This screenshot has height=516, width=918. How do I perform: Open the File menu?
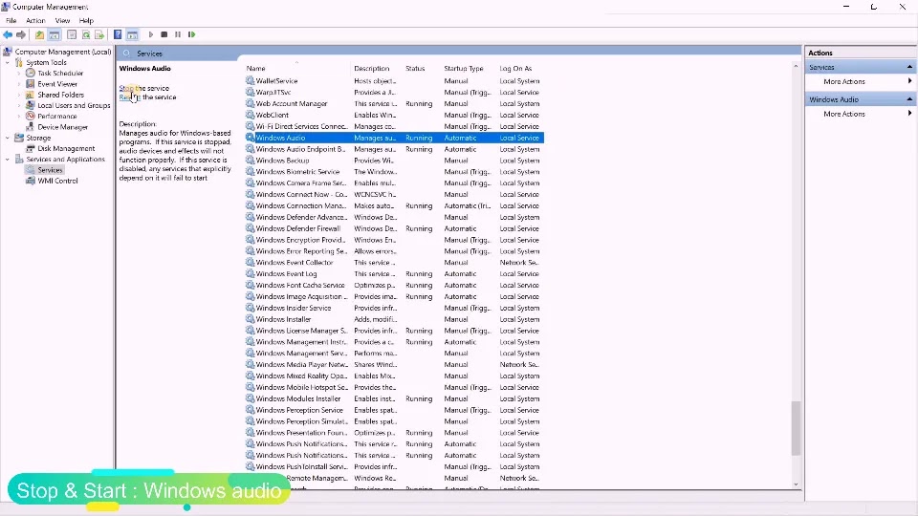[11, 20]
